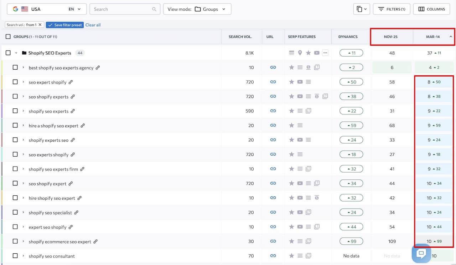Open URL link for shopify seo experts firm
The image size is (456, 265).
pyautogui.click(x=273, y=169)
